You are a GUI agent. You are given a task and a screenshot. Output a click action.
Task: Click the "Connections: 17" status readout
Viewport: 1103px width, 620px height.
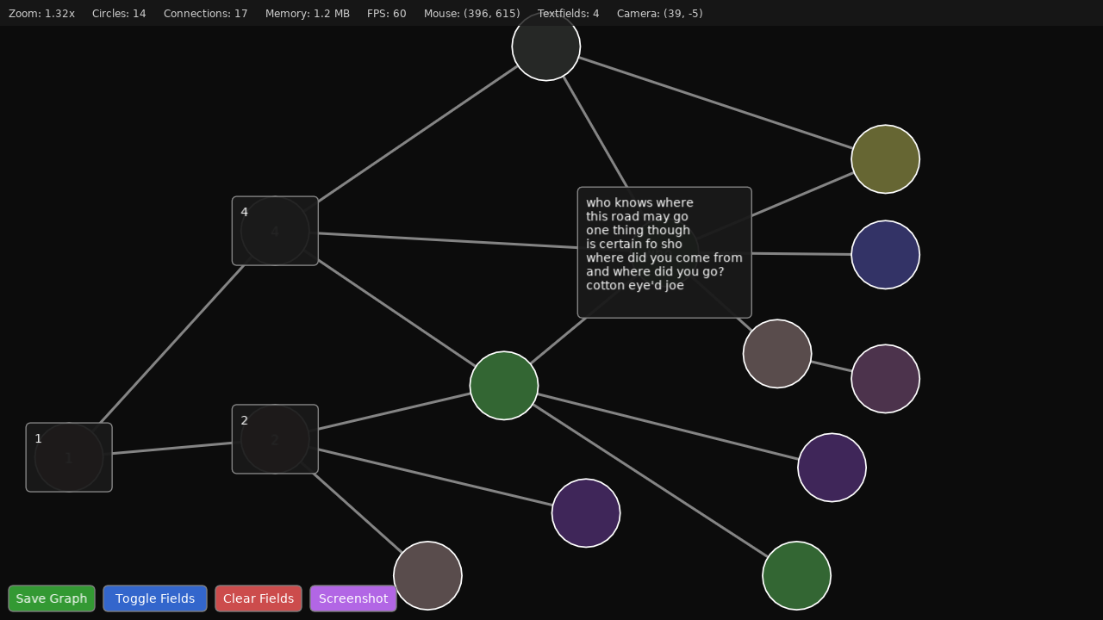[206, 14]
